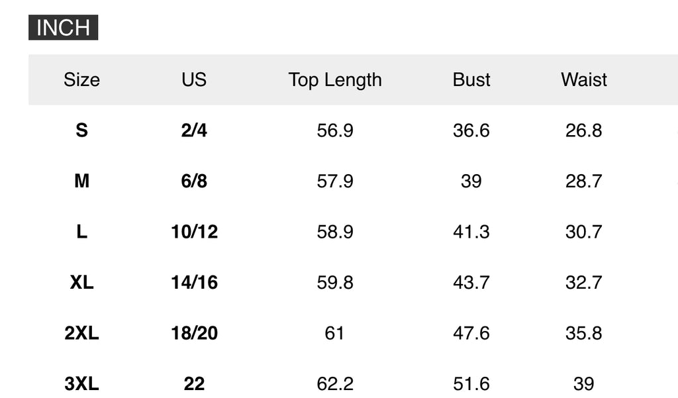Click the 2XL size row label
The image size is (678, 398).
tap(81, 333)
